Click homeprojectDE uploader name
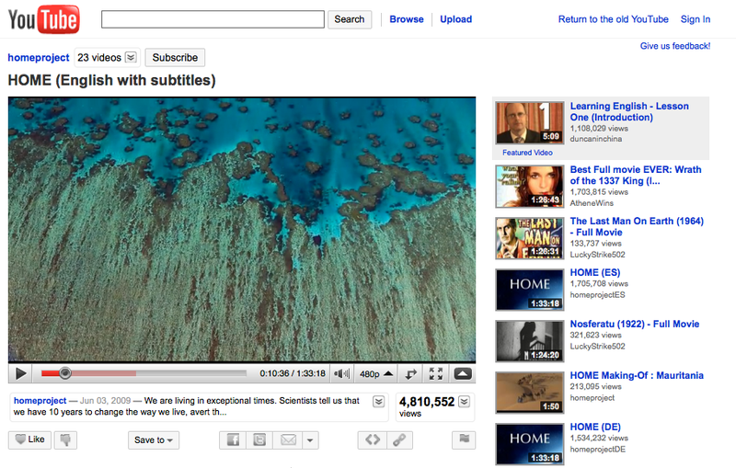736x468 pixels. pyautogui.click(x=597, y=450)
